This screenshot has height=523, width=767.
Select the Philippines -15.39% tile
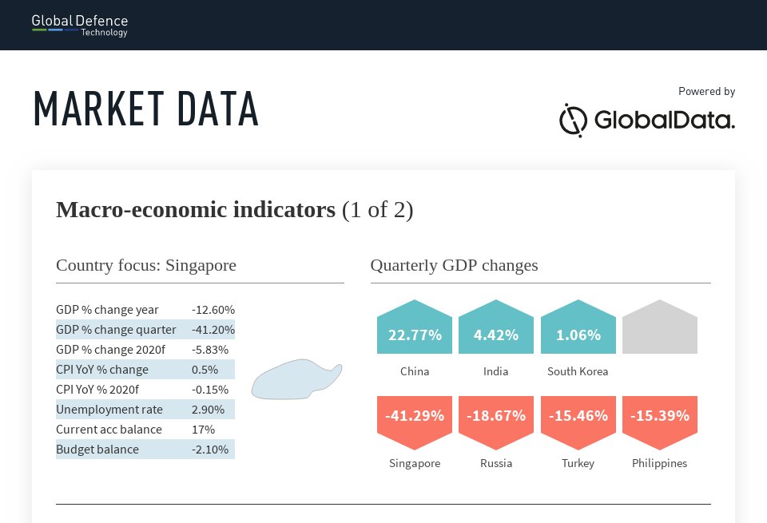coord(660,423)
